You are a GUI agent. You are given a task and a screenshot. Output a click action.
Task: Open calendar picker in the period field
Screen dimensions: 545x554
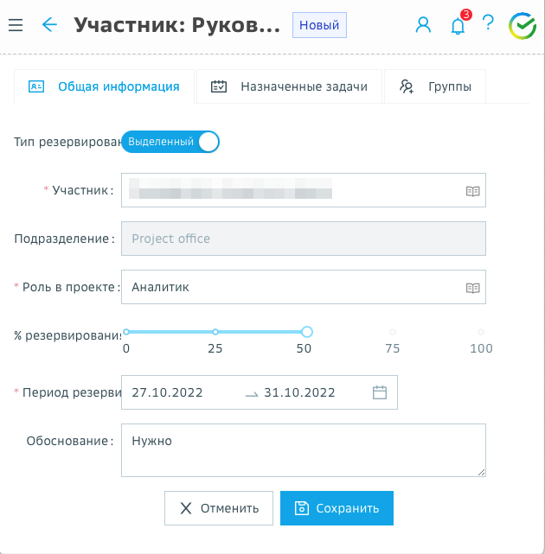380,392
